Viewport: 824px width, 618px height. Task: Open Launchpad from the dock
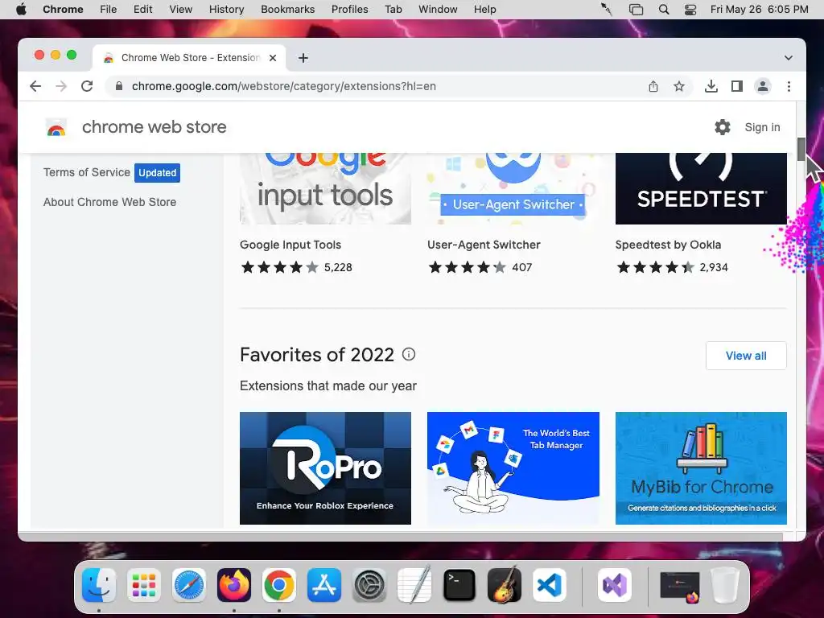pos(143,585)
